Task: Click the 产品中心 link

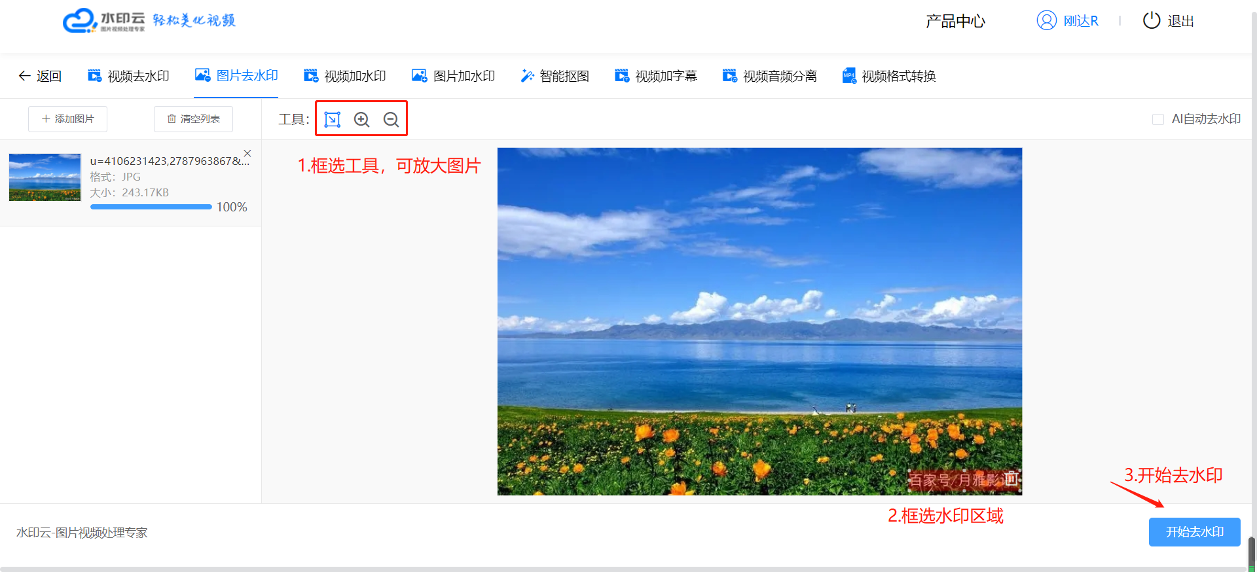Action: 955,21
